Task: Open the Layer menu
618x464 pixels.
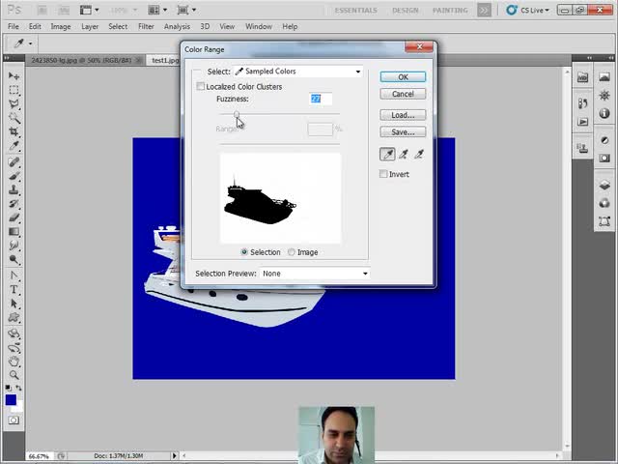Action: (90, 26)
